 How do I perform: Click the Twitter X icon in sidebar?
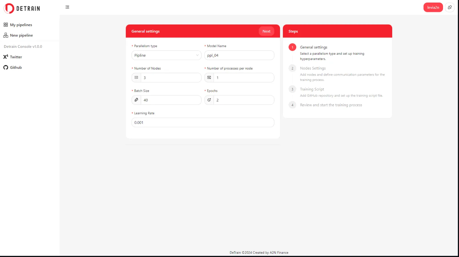pyautogui.click(x=6, y=57)
